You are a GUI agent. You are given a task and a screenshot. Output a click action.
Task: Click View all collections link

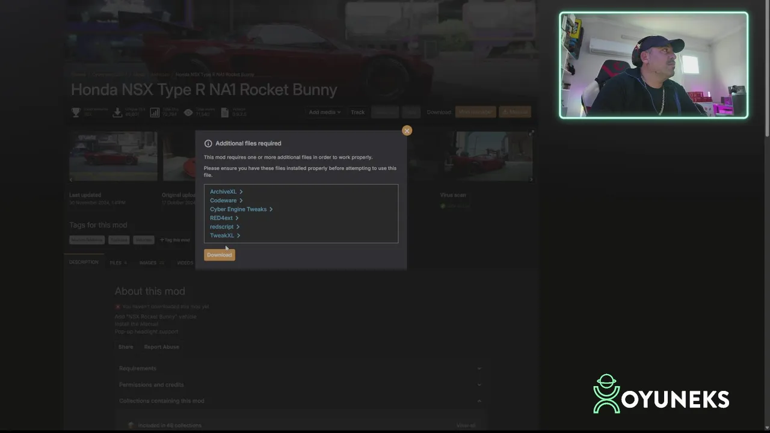(466, 425)
